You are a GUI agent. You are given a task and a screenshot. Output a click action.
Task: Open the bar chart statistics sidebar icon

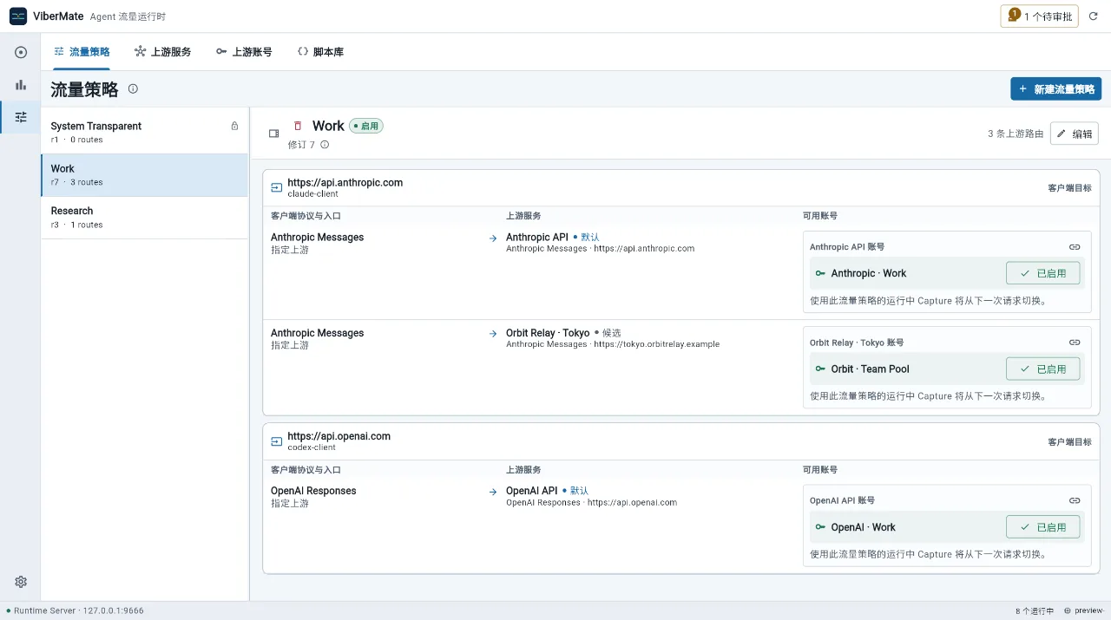click(21, 85)
